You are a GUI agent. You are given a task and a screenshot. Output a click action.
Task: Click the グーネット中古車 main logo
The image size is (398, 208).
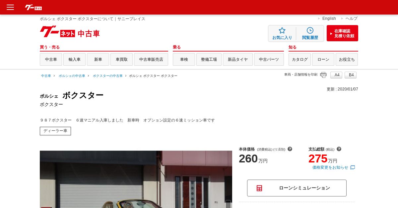point(70,32)
